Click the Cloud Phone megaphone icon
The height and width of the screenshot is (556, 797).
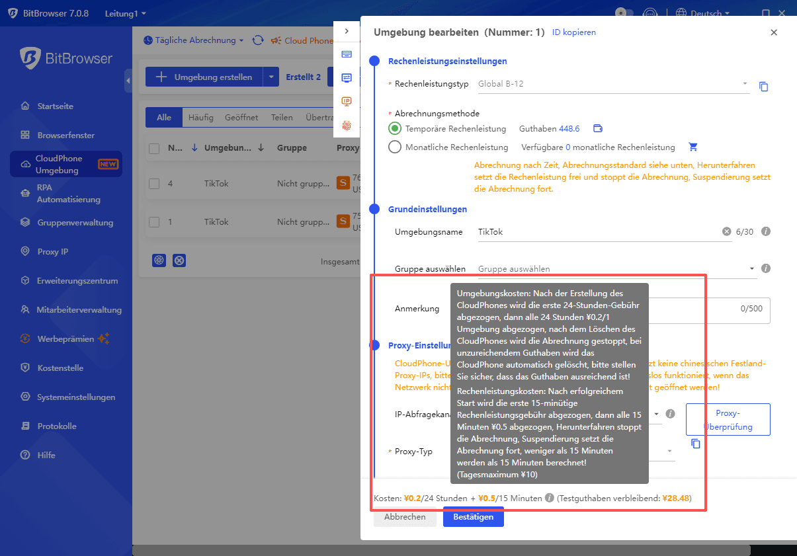[x=276, y=40]
